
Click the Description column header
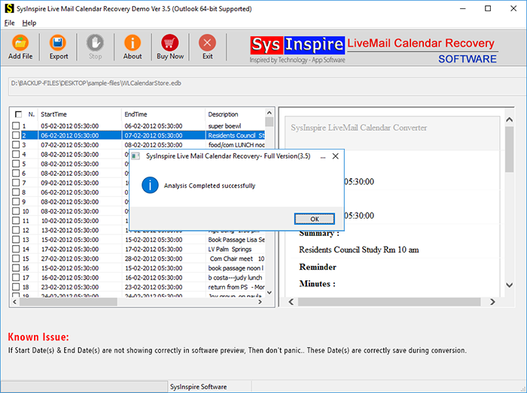(x=235, y=114)
